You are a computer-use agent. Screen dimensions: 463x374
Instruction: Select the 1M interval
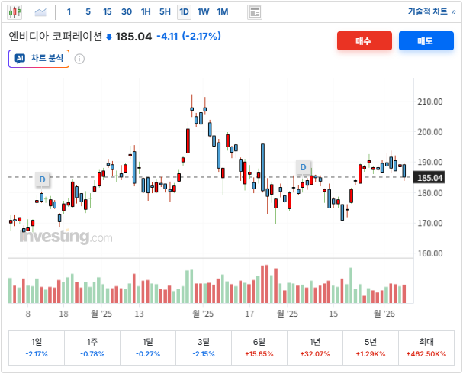pos(223,11)
